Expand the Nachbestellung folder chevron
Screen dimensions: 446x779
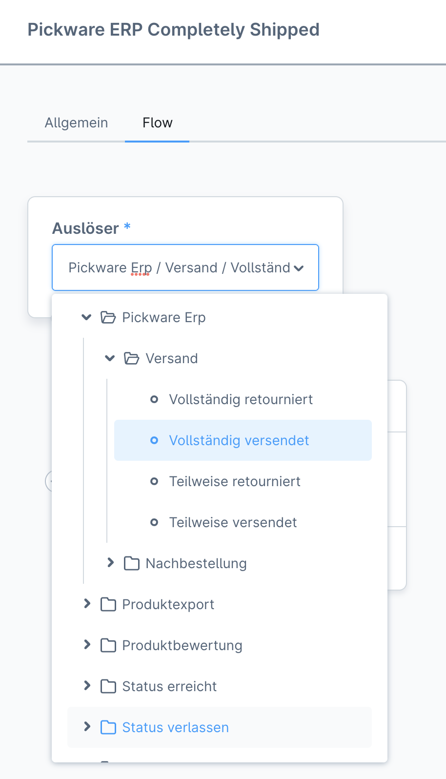coord(110,563)
